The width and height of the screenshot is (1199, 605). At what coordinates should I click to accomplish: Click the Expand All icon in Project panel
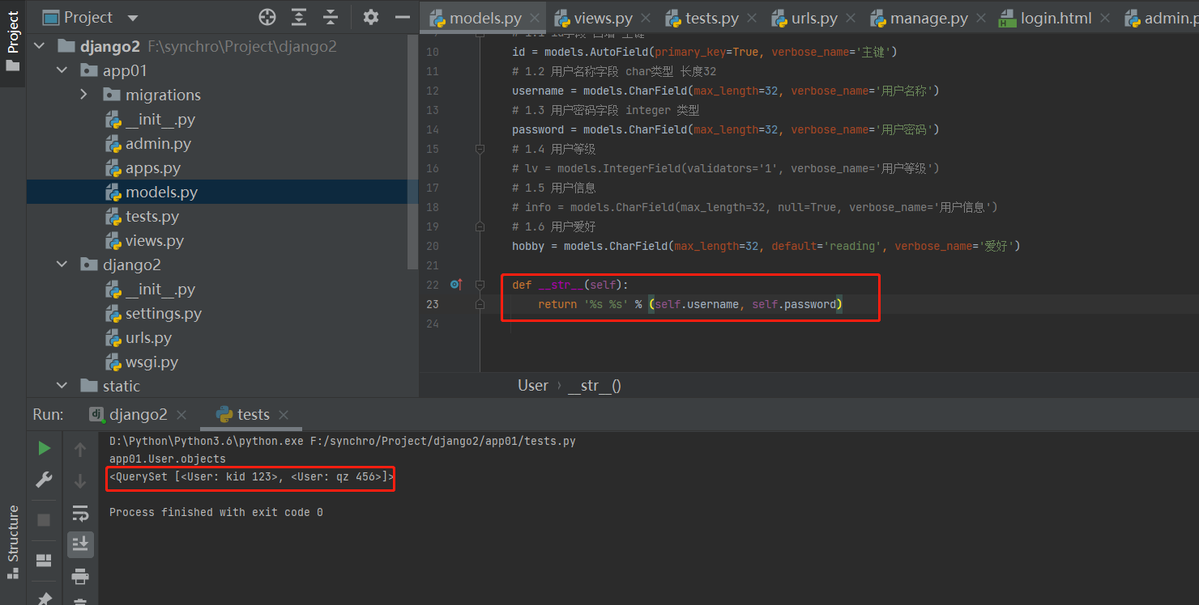(299, 17)
